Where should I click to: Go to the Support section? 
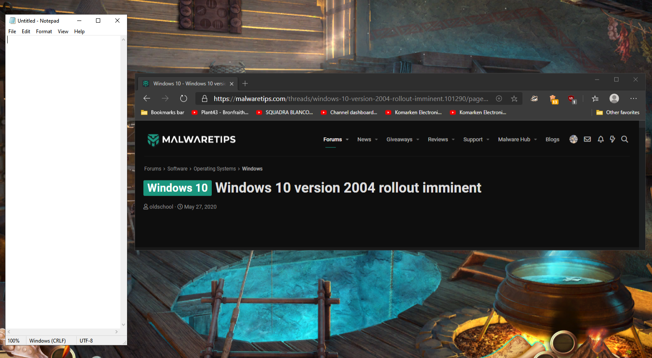[x=473, y=139]
